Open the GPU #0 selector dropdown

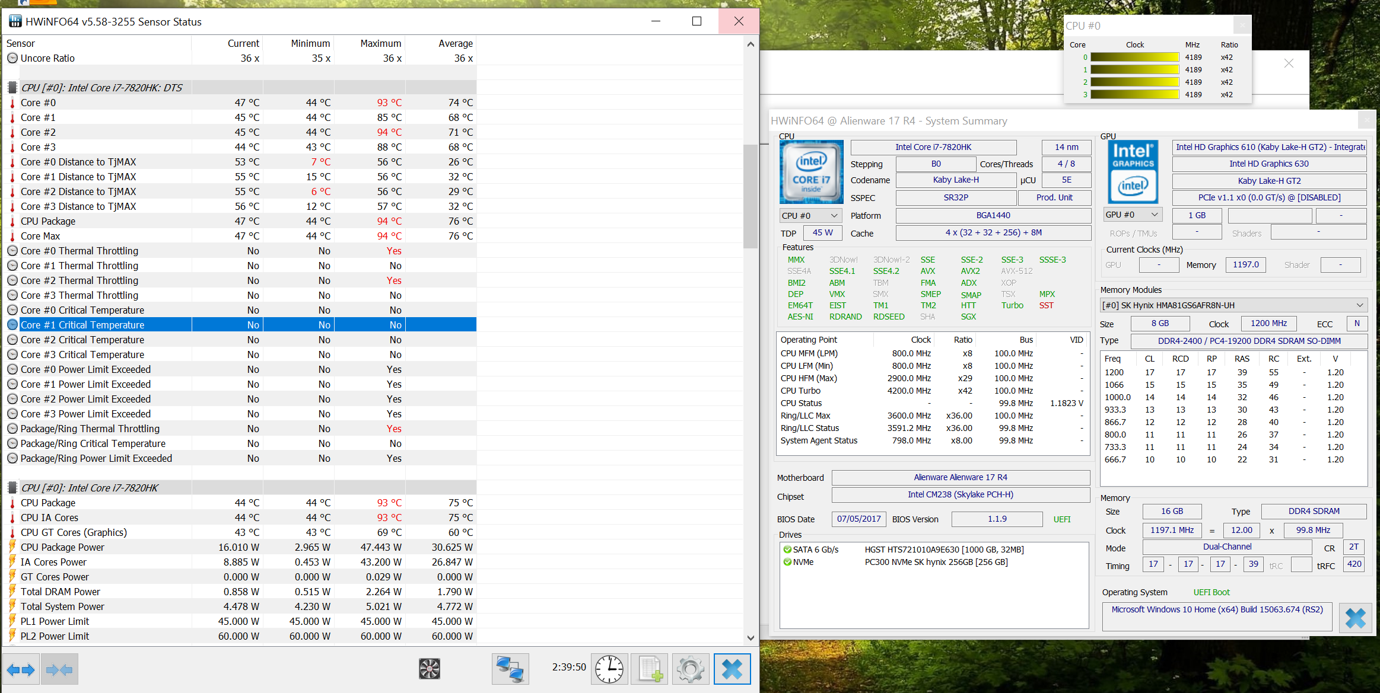[1133, 215]
